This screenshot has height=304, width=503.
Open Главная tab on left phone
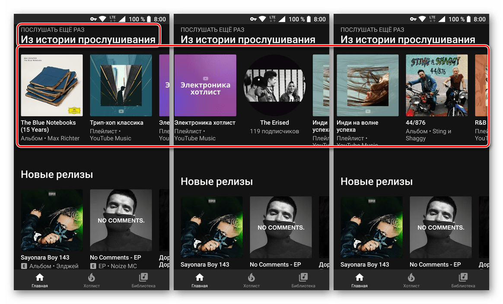point(40,281)
